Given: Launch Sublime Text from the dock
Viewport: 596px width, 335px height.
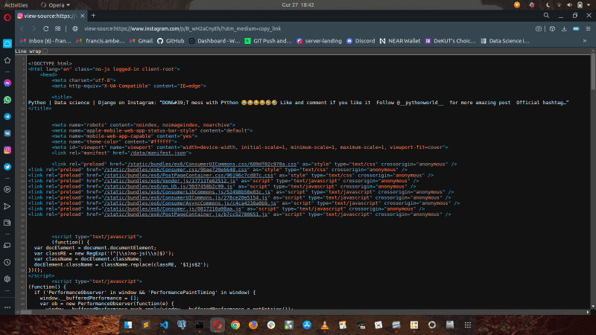Looking at the screenshot, I should coord(146,325).
